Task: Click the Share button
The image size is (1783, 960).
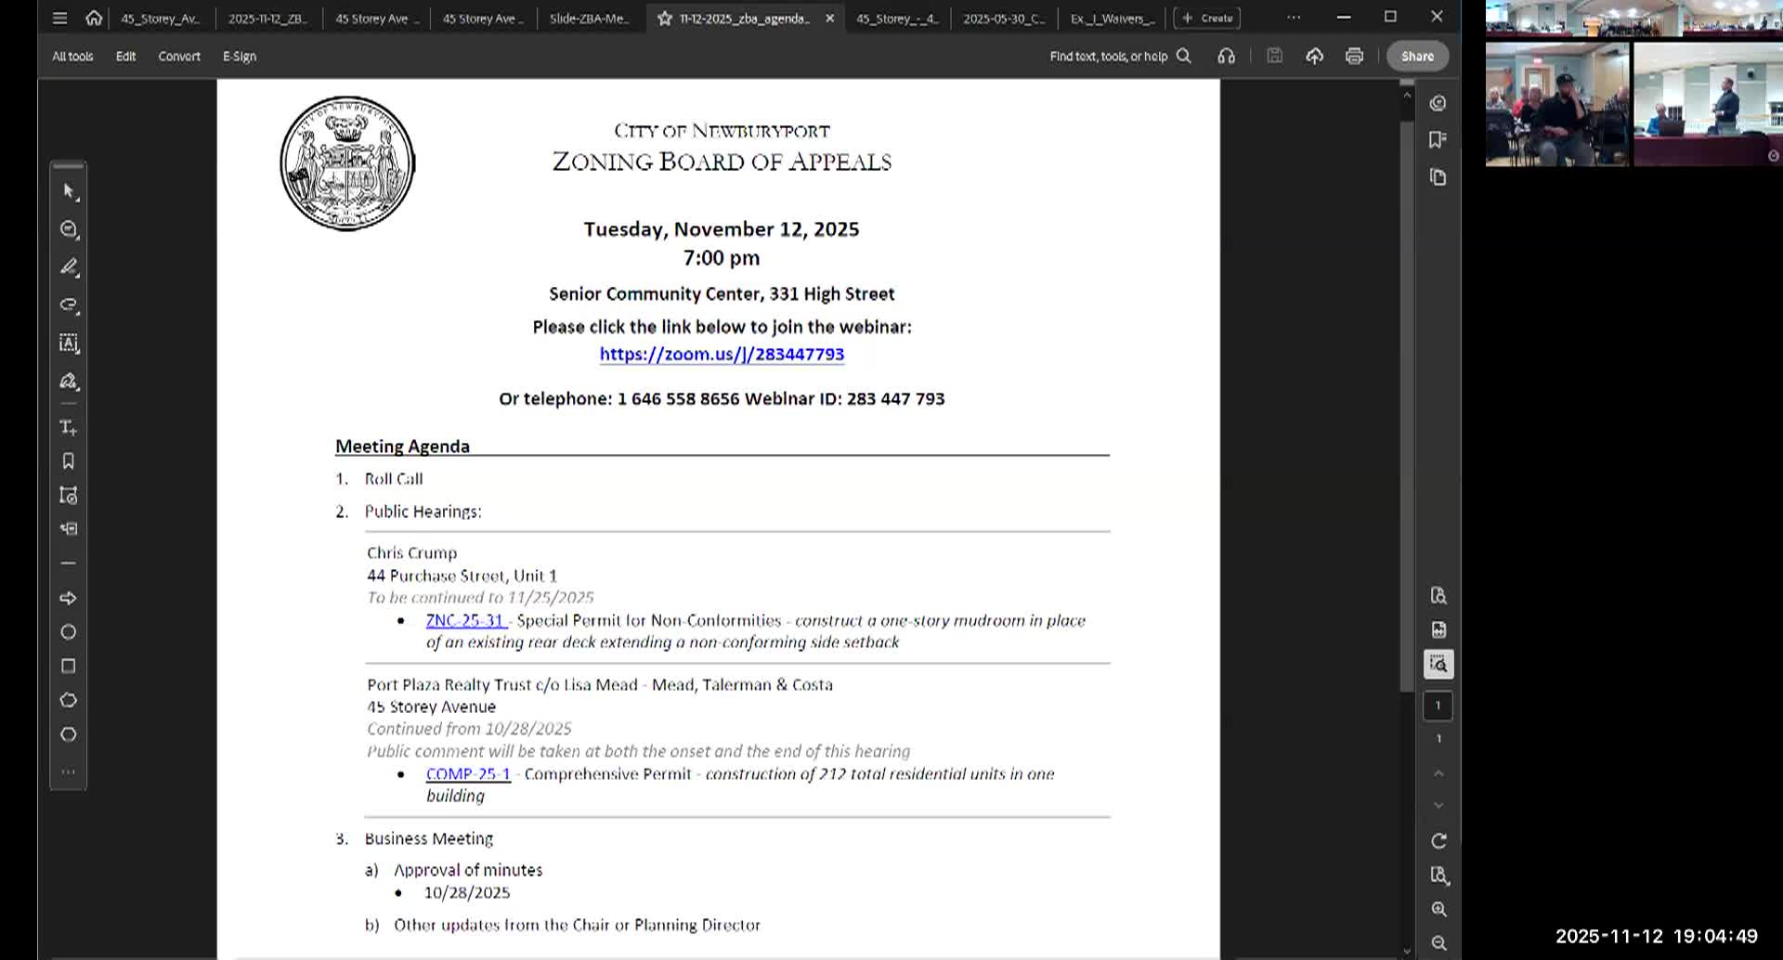Action: [x=1417, y=56]
